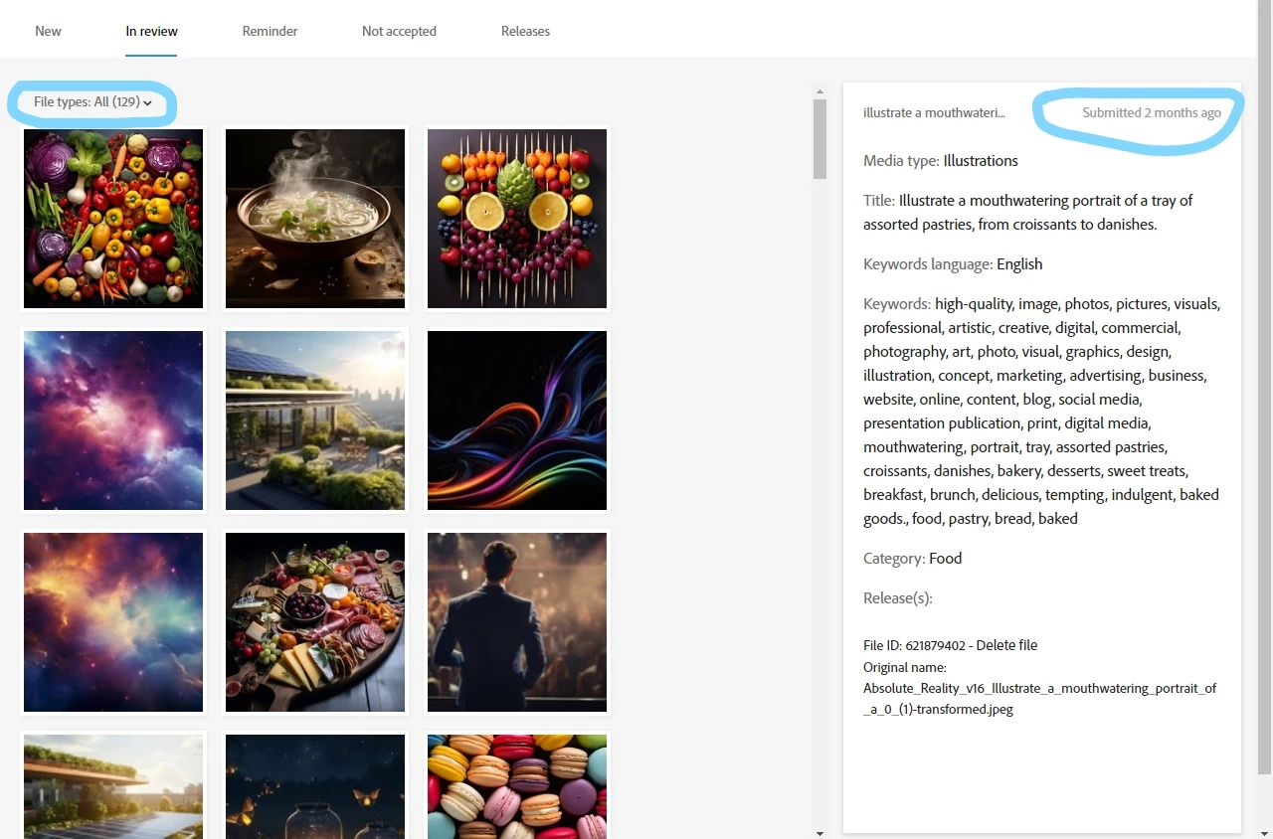Switch to the New tab

pos(48,31)
